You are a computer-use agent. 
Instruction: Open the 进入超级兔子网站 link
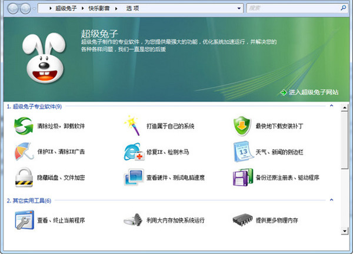coord(314,92)
